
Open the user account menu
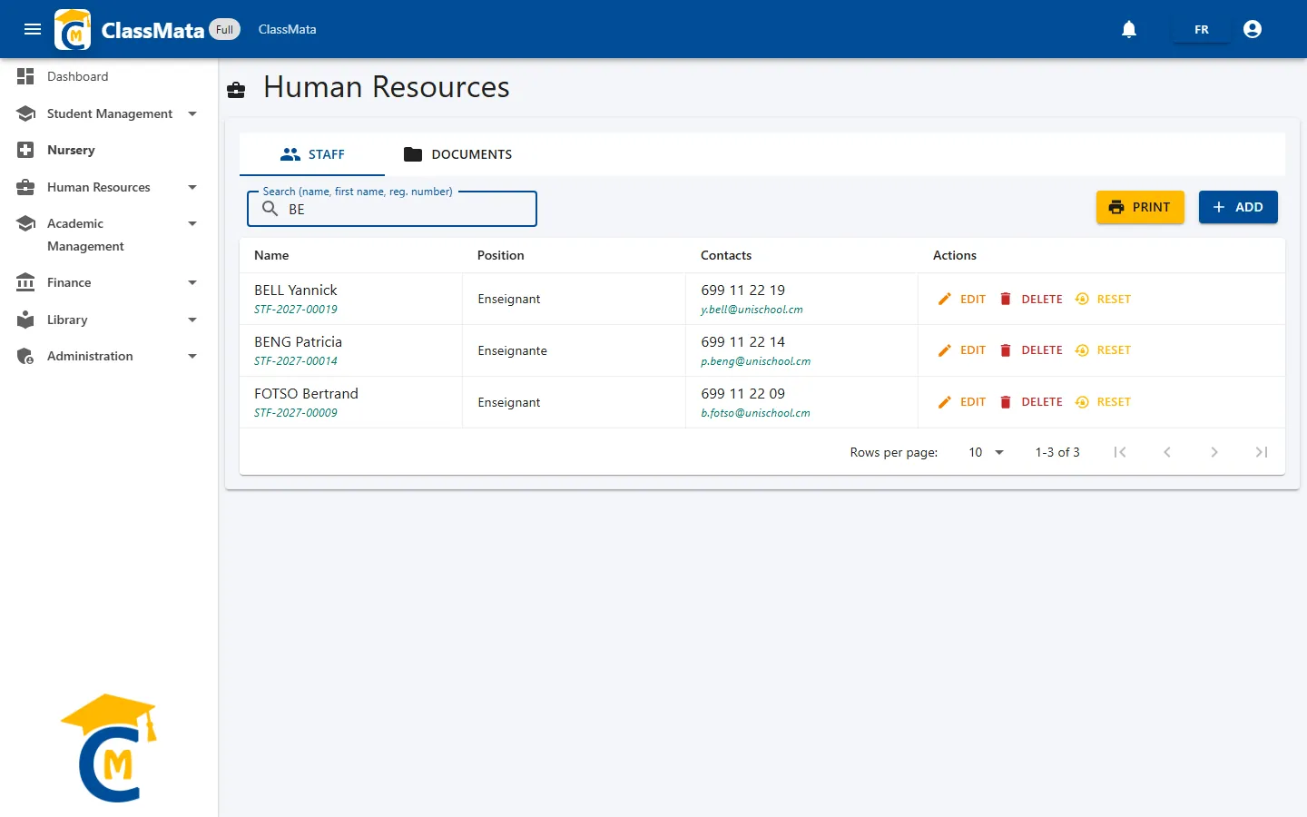coord(1253,29)
